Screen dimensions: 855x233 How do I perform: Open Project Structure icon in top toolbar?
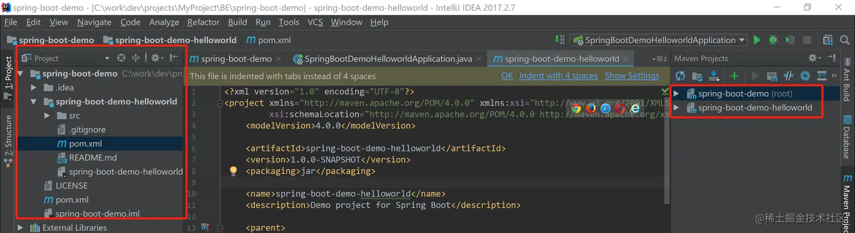pos(828,40)
